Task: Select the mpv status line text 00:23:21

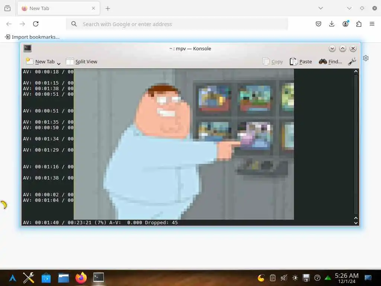Action: pyautogui.click(x=80, y=223)
